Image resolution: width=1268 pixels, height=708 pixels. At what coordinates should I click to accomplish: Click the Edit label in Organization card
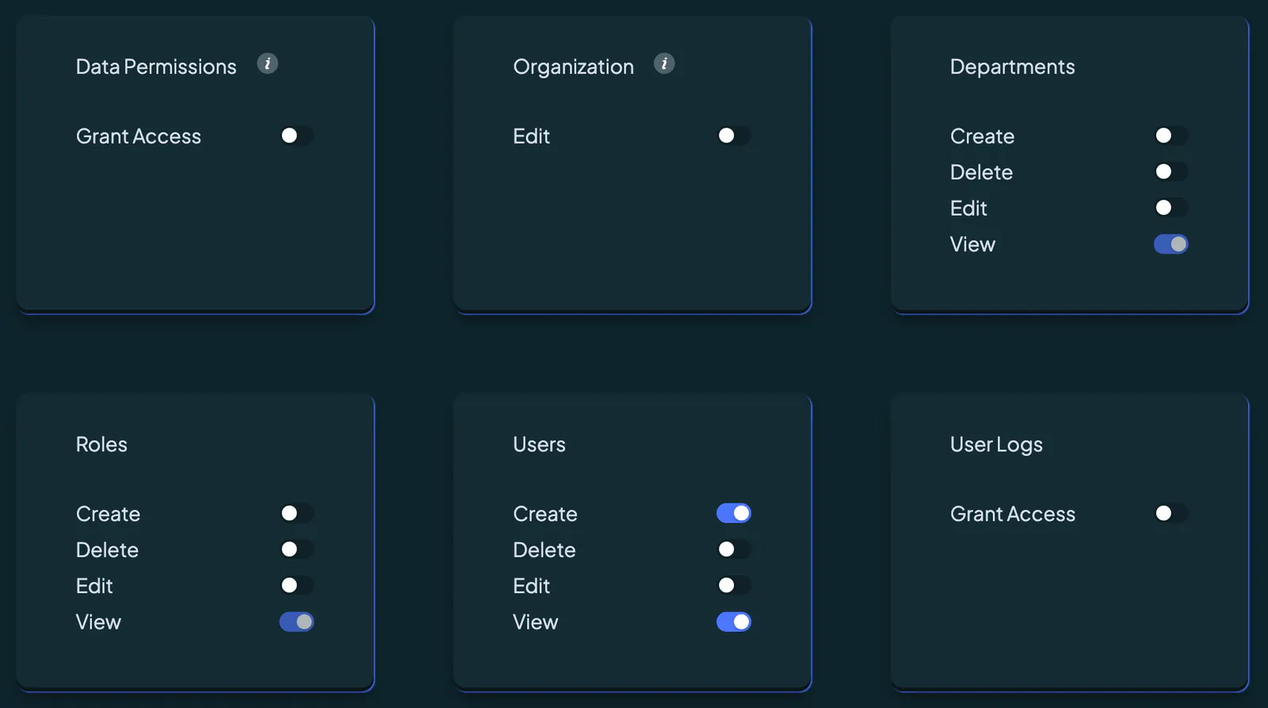532,136
